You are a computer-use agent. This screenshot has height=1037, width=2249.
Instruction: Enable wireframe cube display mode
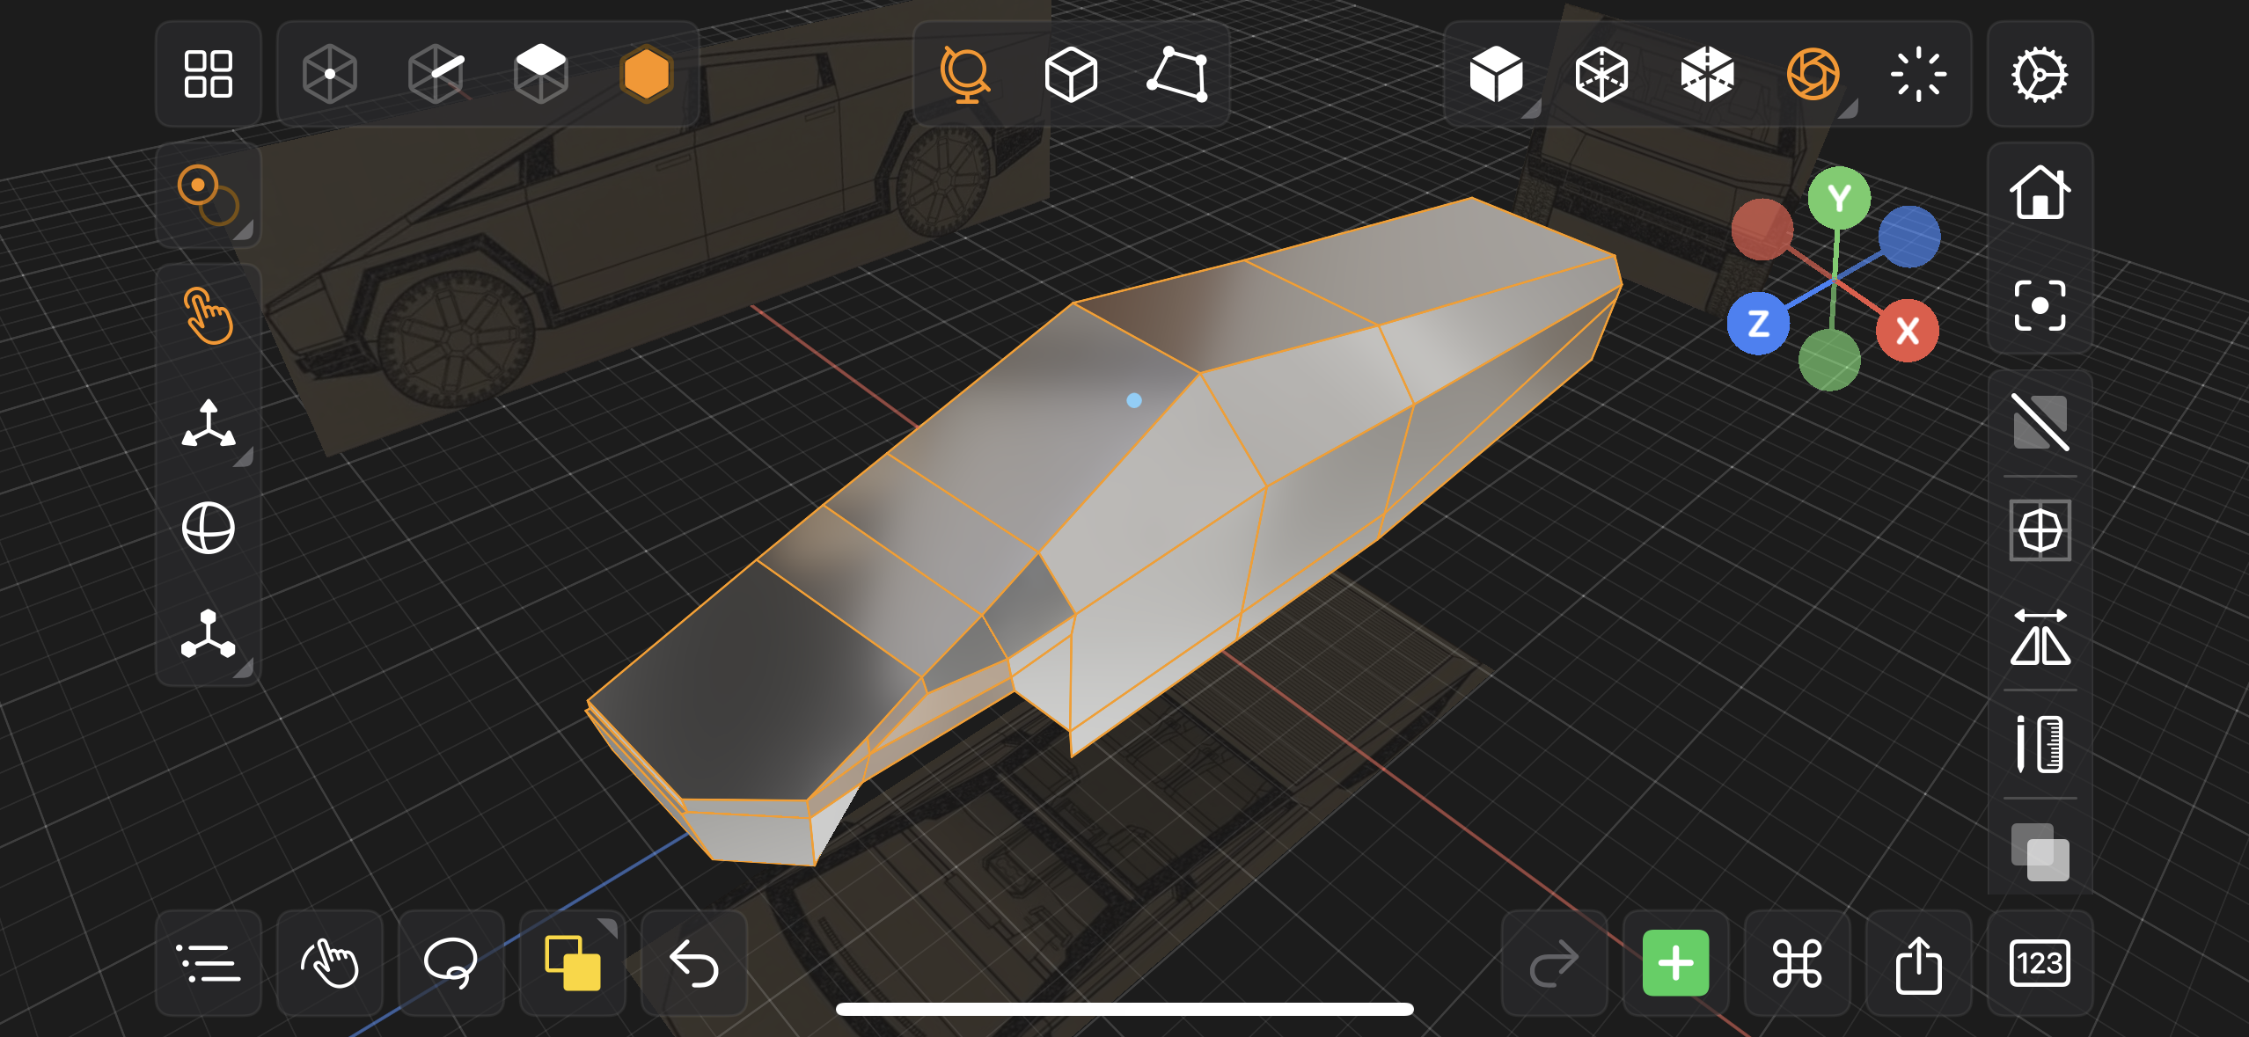1601,74
